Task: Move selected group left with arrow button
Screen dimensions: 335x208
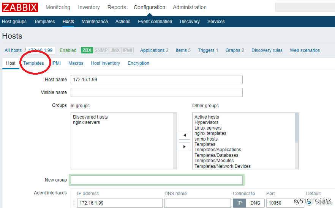Action: click(x=185, y=135)
